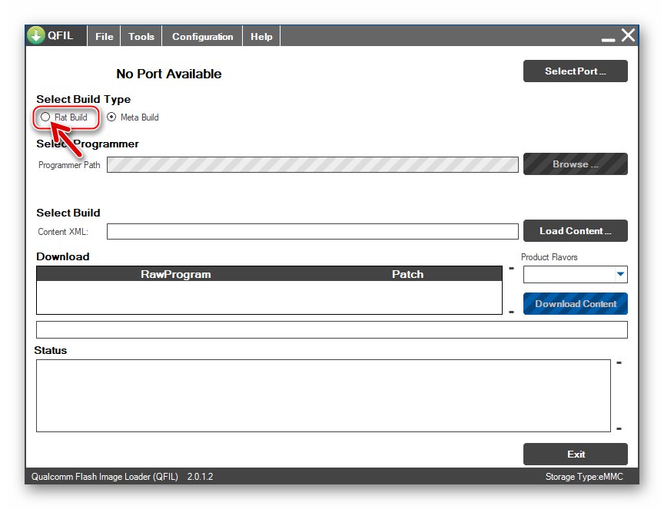Click the Select Port button
Viewport: 664px width, 509px height.
575,71
